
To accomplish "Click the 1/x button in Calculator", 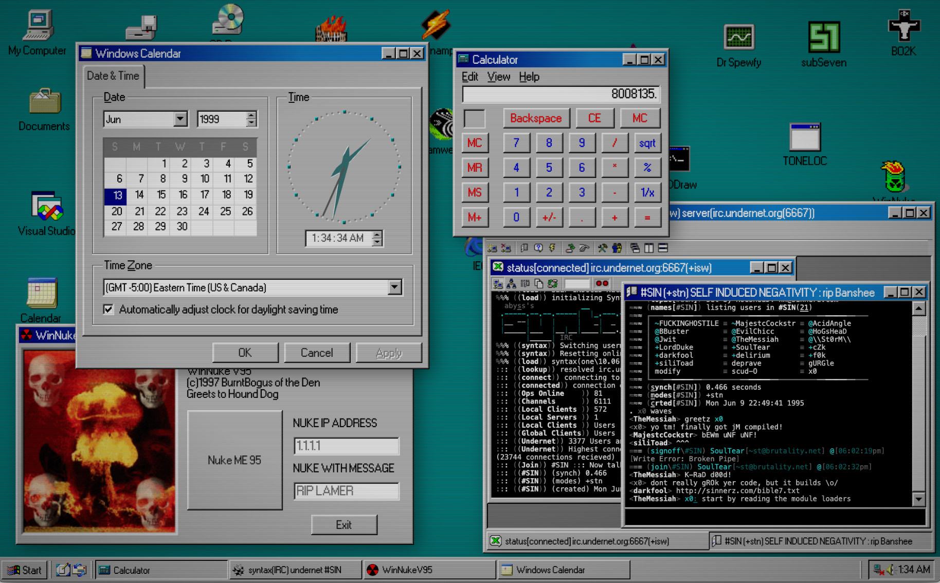I will (647, 193).
